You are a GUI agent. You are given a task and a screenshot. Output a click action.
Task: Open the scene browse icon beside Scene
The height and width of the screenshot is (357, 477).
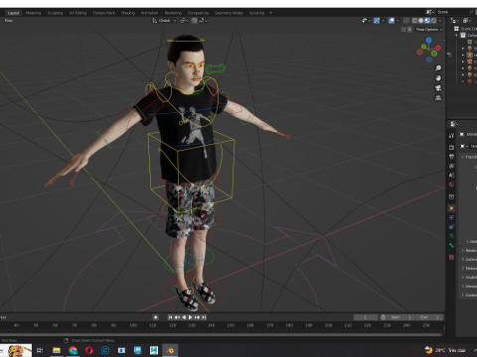tap(429, 12)
